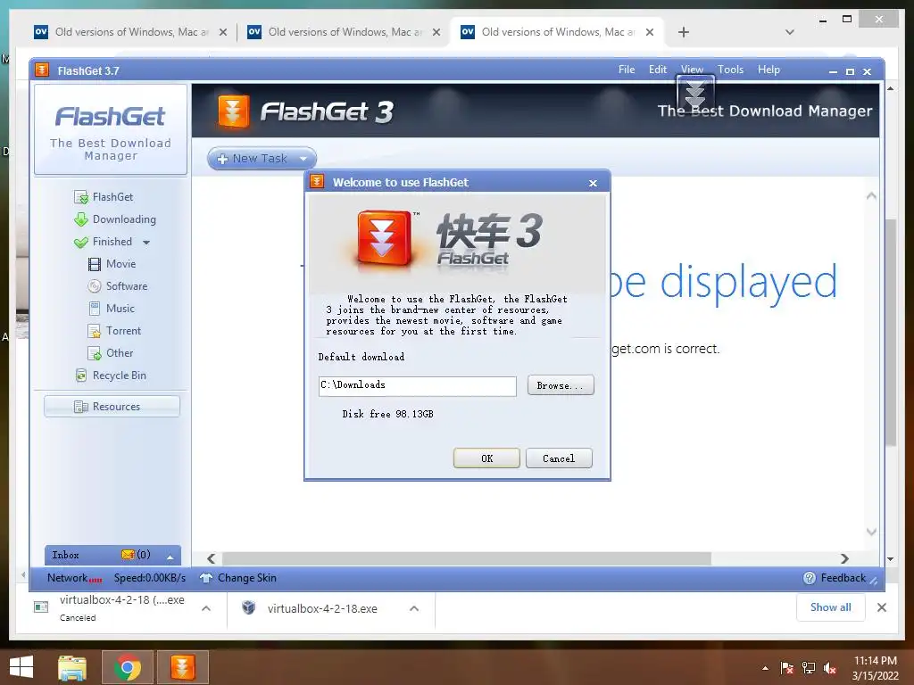Open Chrome from the taskbar

[128, 667]
